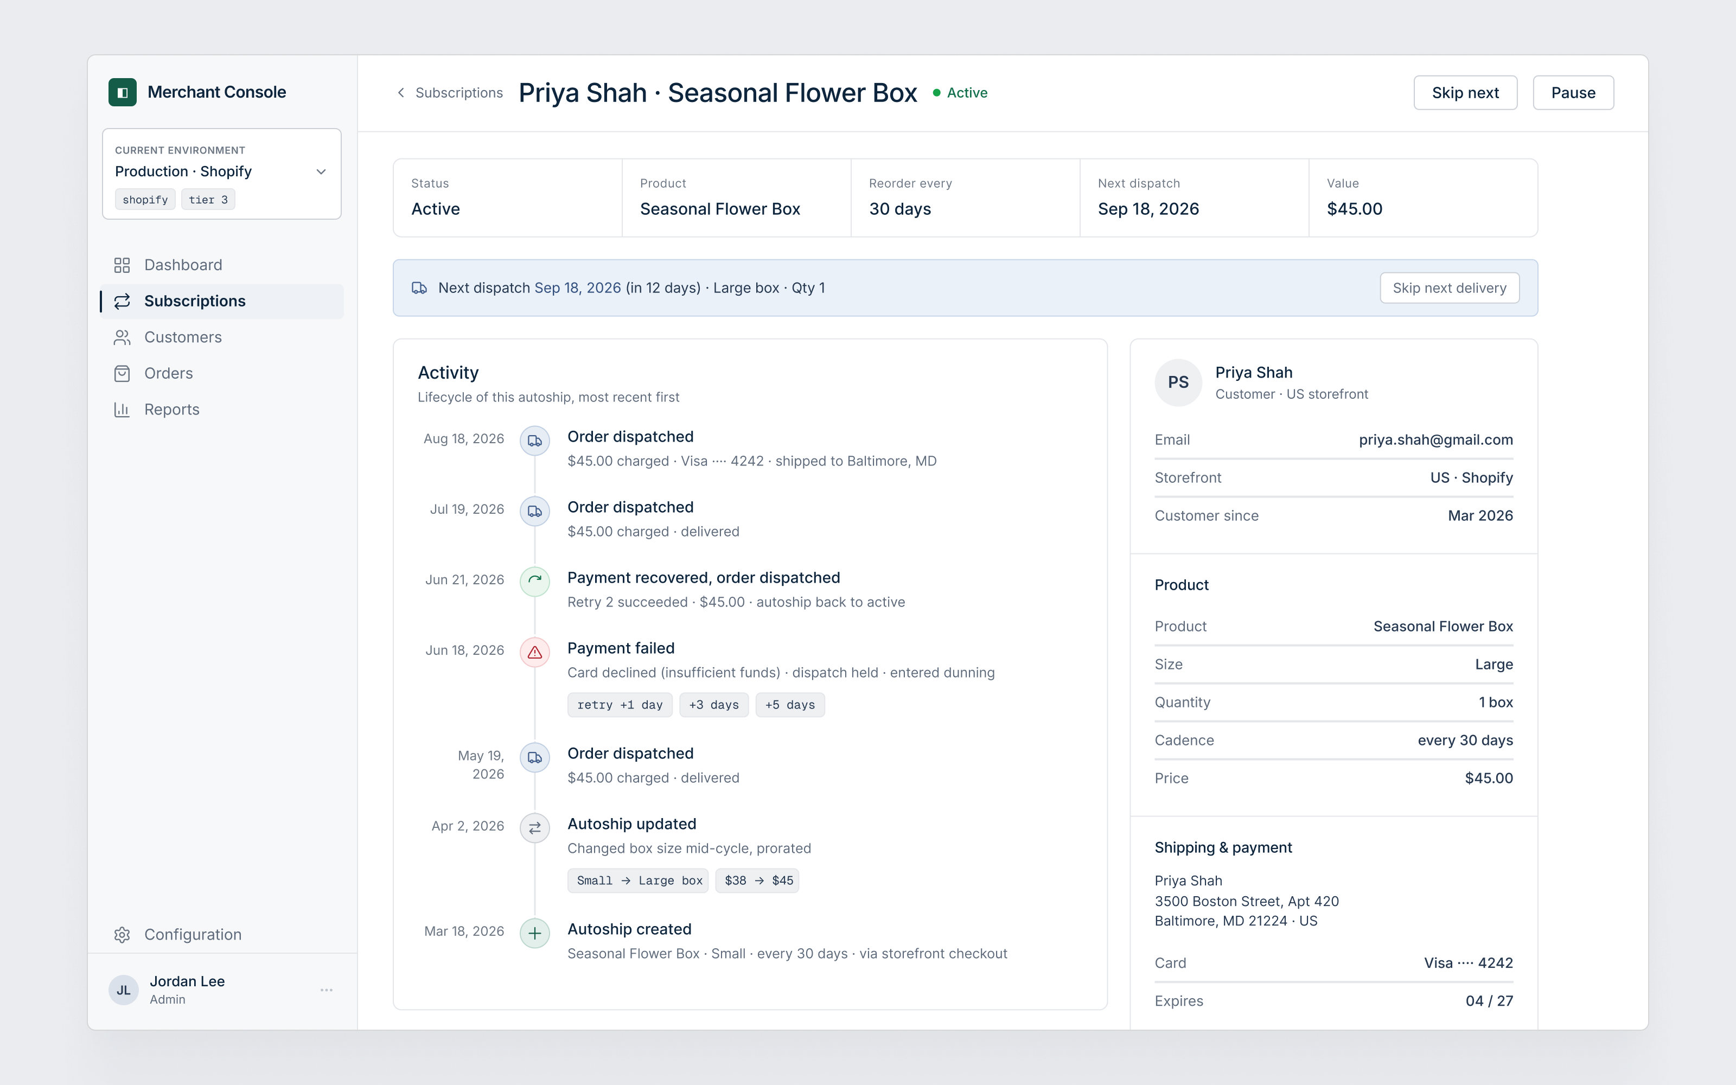The width and height of the screenshot is (1736, 1085).
Task: Click the Autoship updated swap icon
Action: pos(535,828)
